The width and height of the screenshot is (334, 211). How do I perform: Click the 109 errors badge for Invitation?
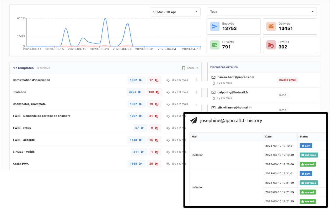(154, 92)
